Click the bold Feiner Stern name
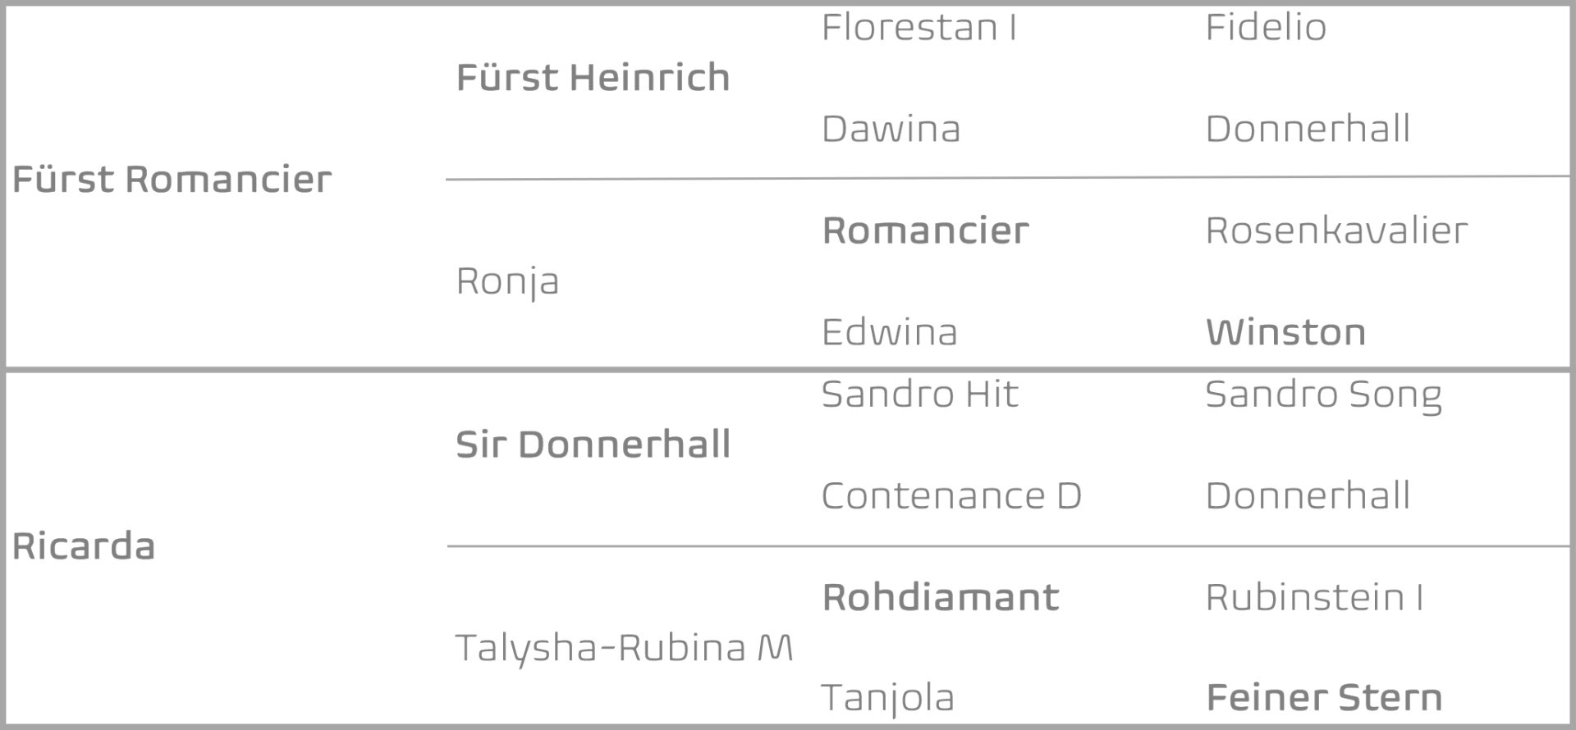Screen dimensions: 1576x730 pos(1324,699)
